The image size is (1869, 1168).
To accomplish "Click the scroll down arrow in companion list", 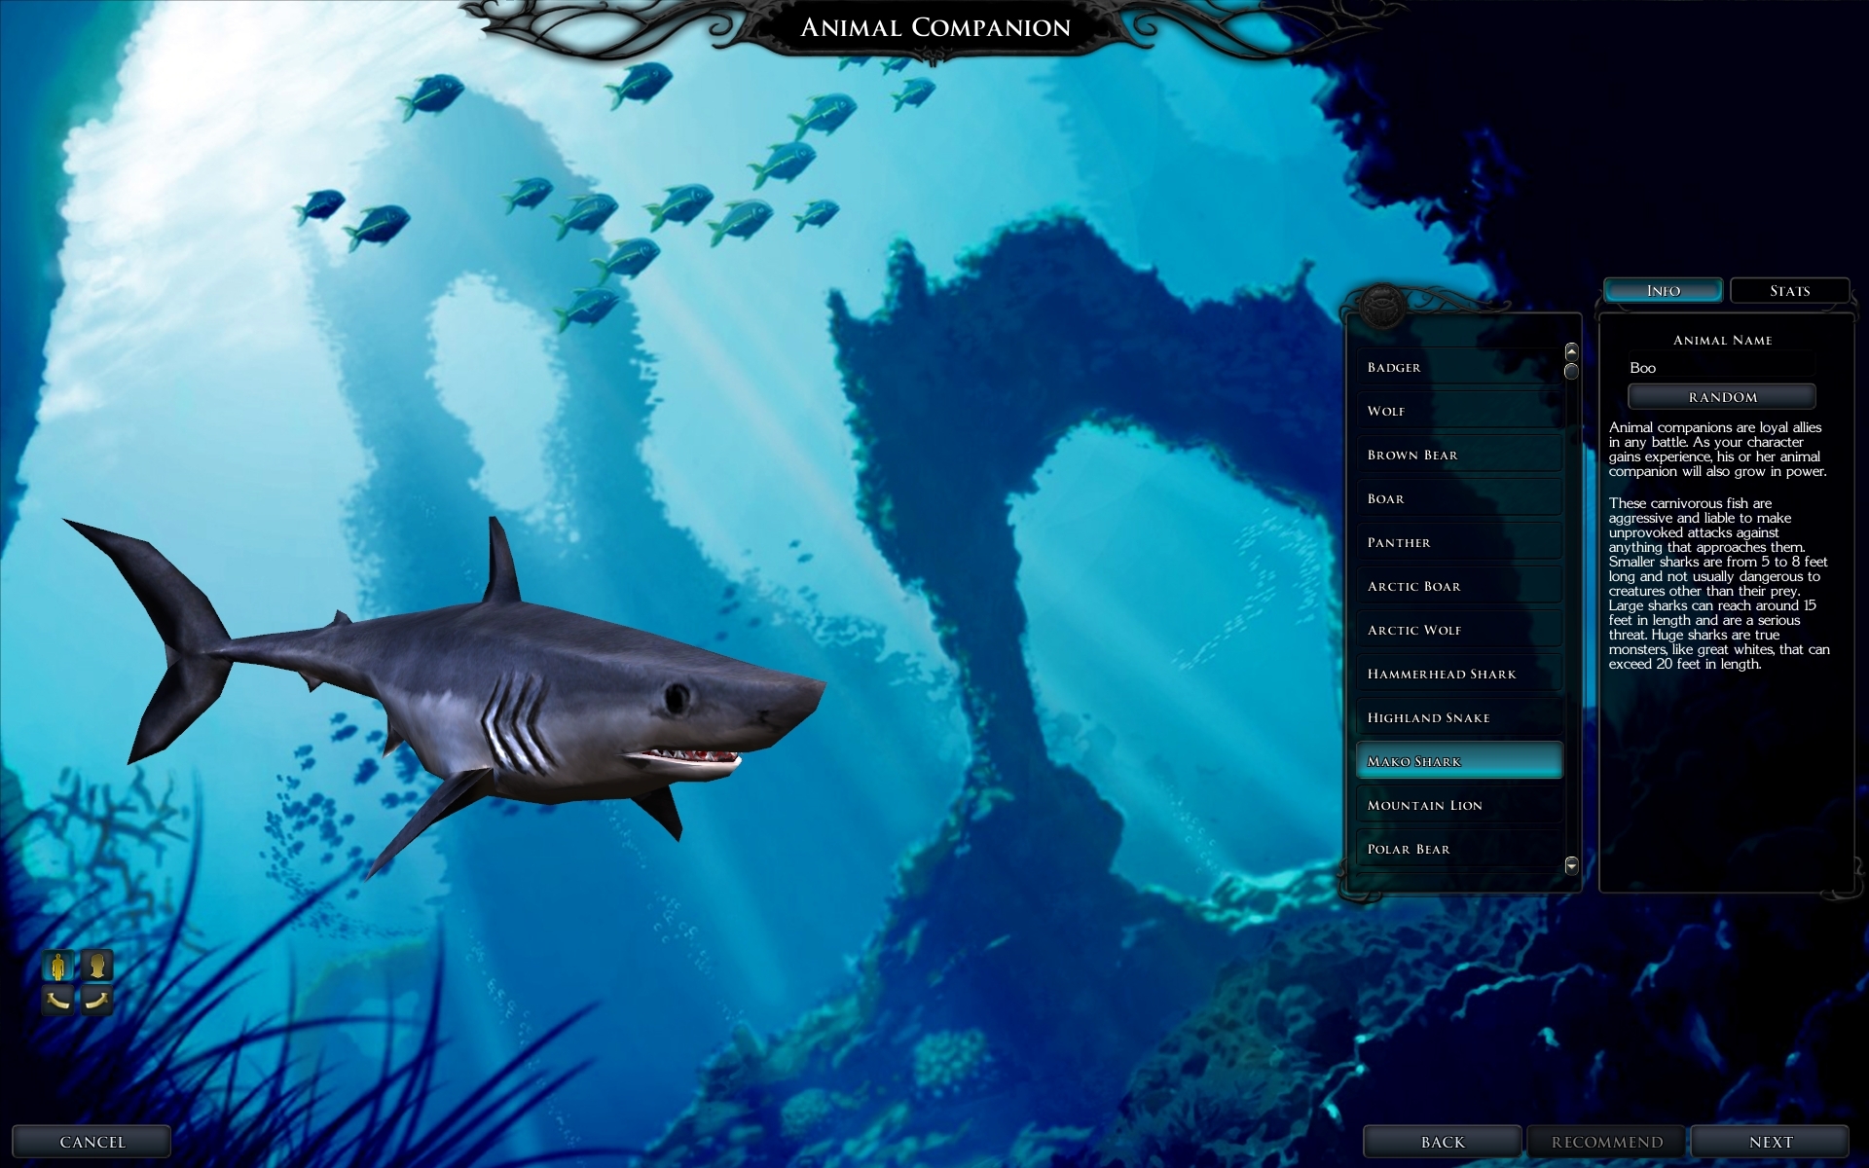I will (x=1571, y=864).
